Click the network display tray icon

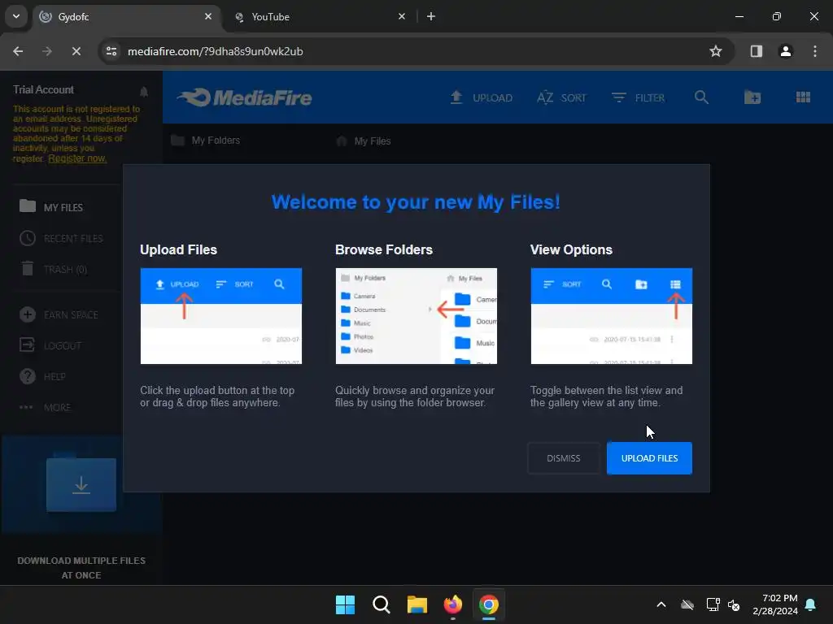pos(713,604)
